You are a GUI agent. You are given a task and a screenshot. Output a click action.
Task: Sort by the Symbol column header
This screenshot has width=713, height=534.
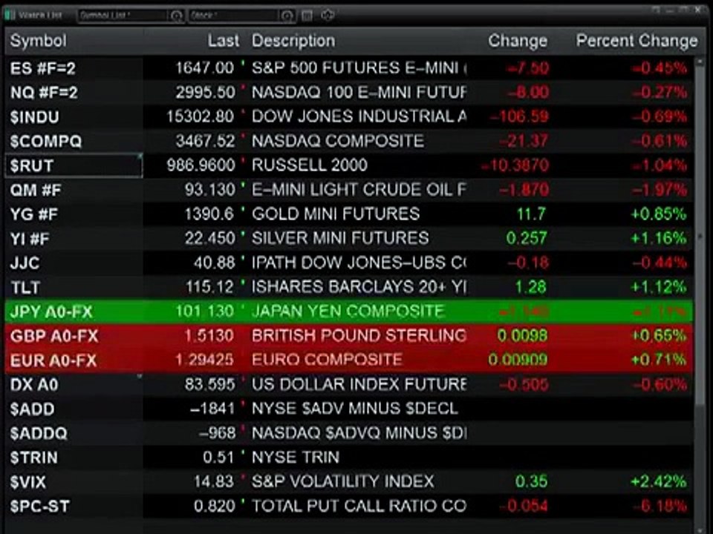pos(38,41)
